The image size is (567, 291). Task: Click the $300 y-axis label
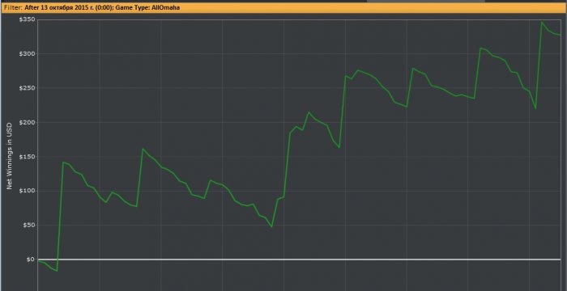point(27,53)
